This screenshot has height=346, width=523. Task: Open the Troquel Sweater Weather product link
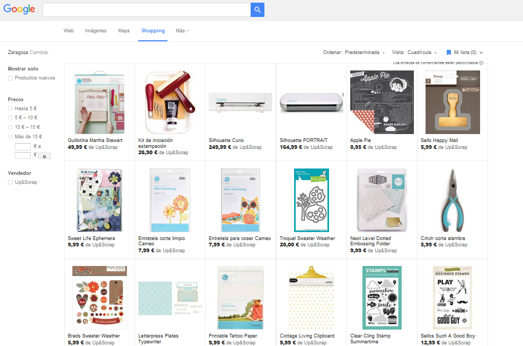click(x=307, y=238)
